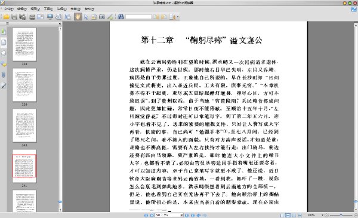The width and height of the screenshot is (358, 218).
Task: Switch to facing pages layout
Action: [x=294, y=215]
